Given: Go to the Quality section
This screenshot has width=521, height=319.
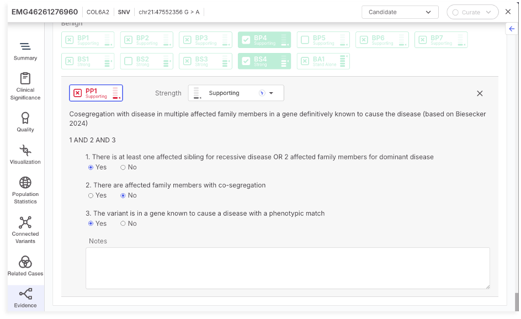Looking at the screenshot, I should pos(25,122).
